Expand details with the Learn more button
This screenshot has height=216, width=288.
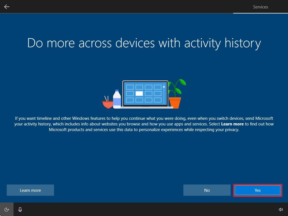(x=30, y=190)
